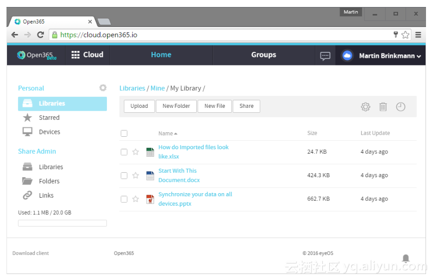The height and width of the screenshot is (279, 433).
Task: Click the xlsx spreadsheet file icon
Action: coord(150,152)
